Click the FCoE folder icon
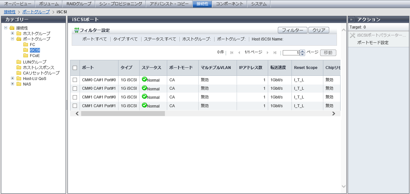The image size is (410, 194). [26, 56]
